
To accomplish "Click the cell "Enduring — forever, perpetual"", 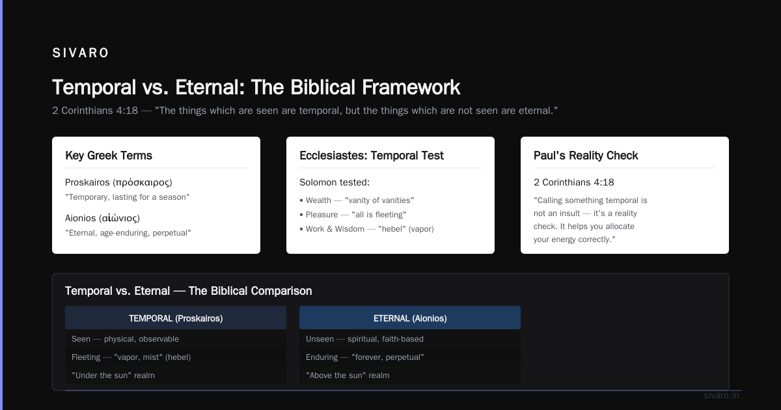I will 410,357.
